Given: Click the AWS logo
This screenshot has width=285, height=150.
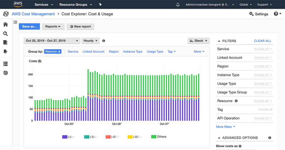Looking at the screenshot, I should point(18,4).
